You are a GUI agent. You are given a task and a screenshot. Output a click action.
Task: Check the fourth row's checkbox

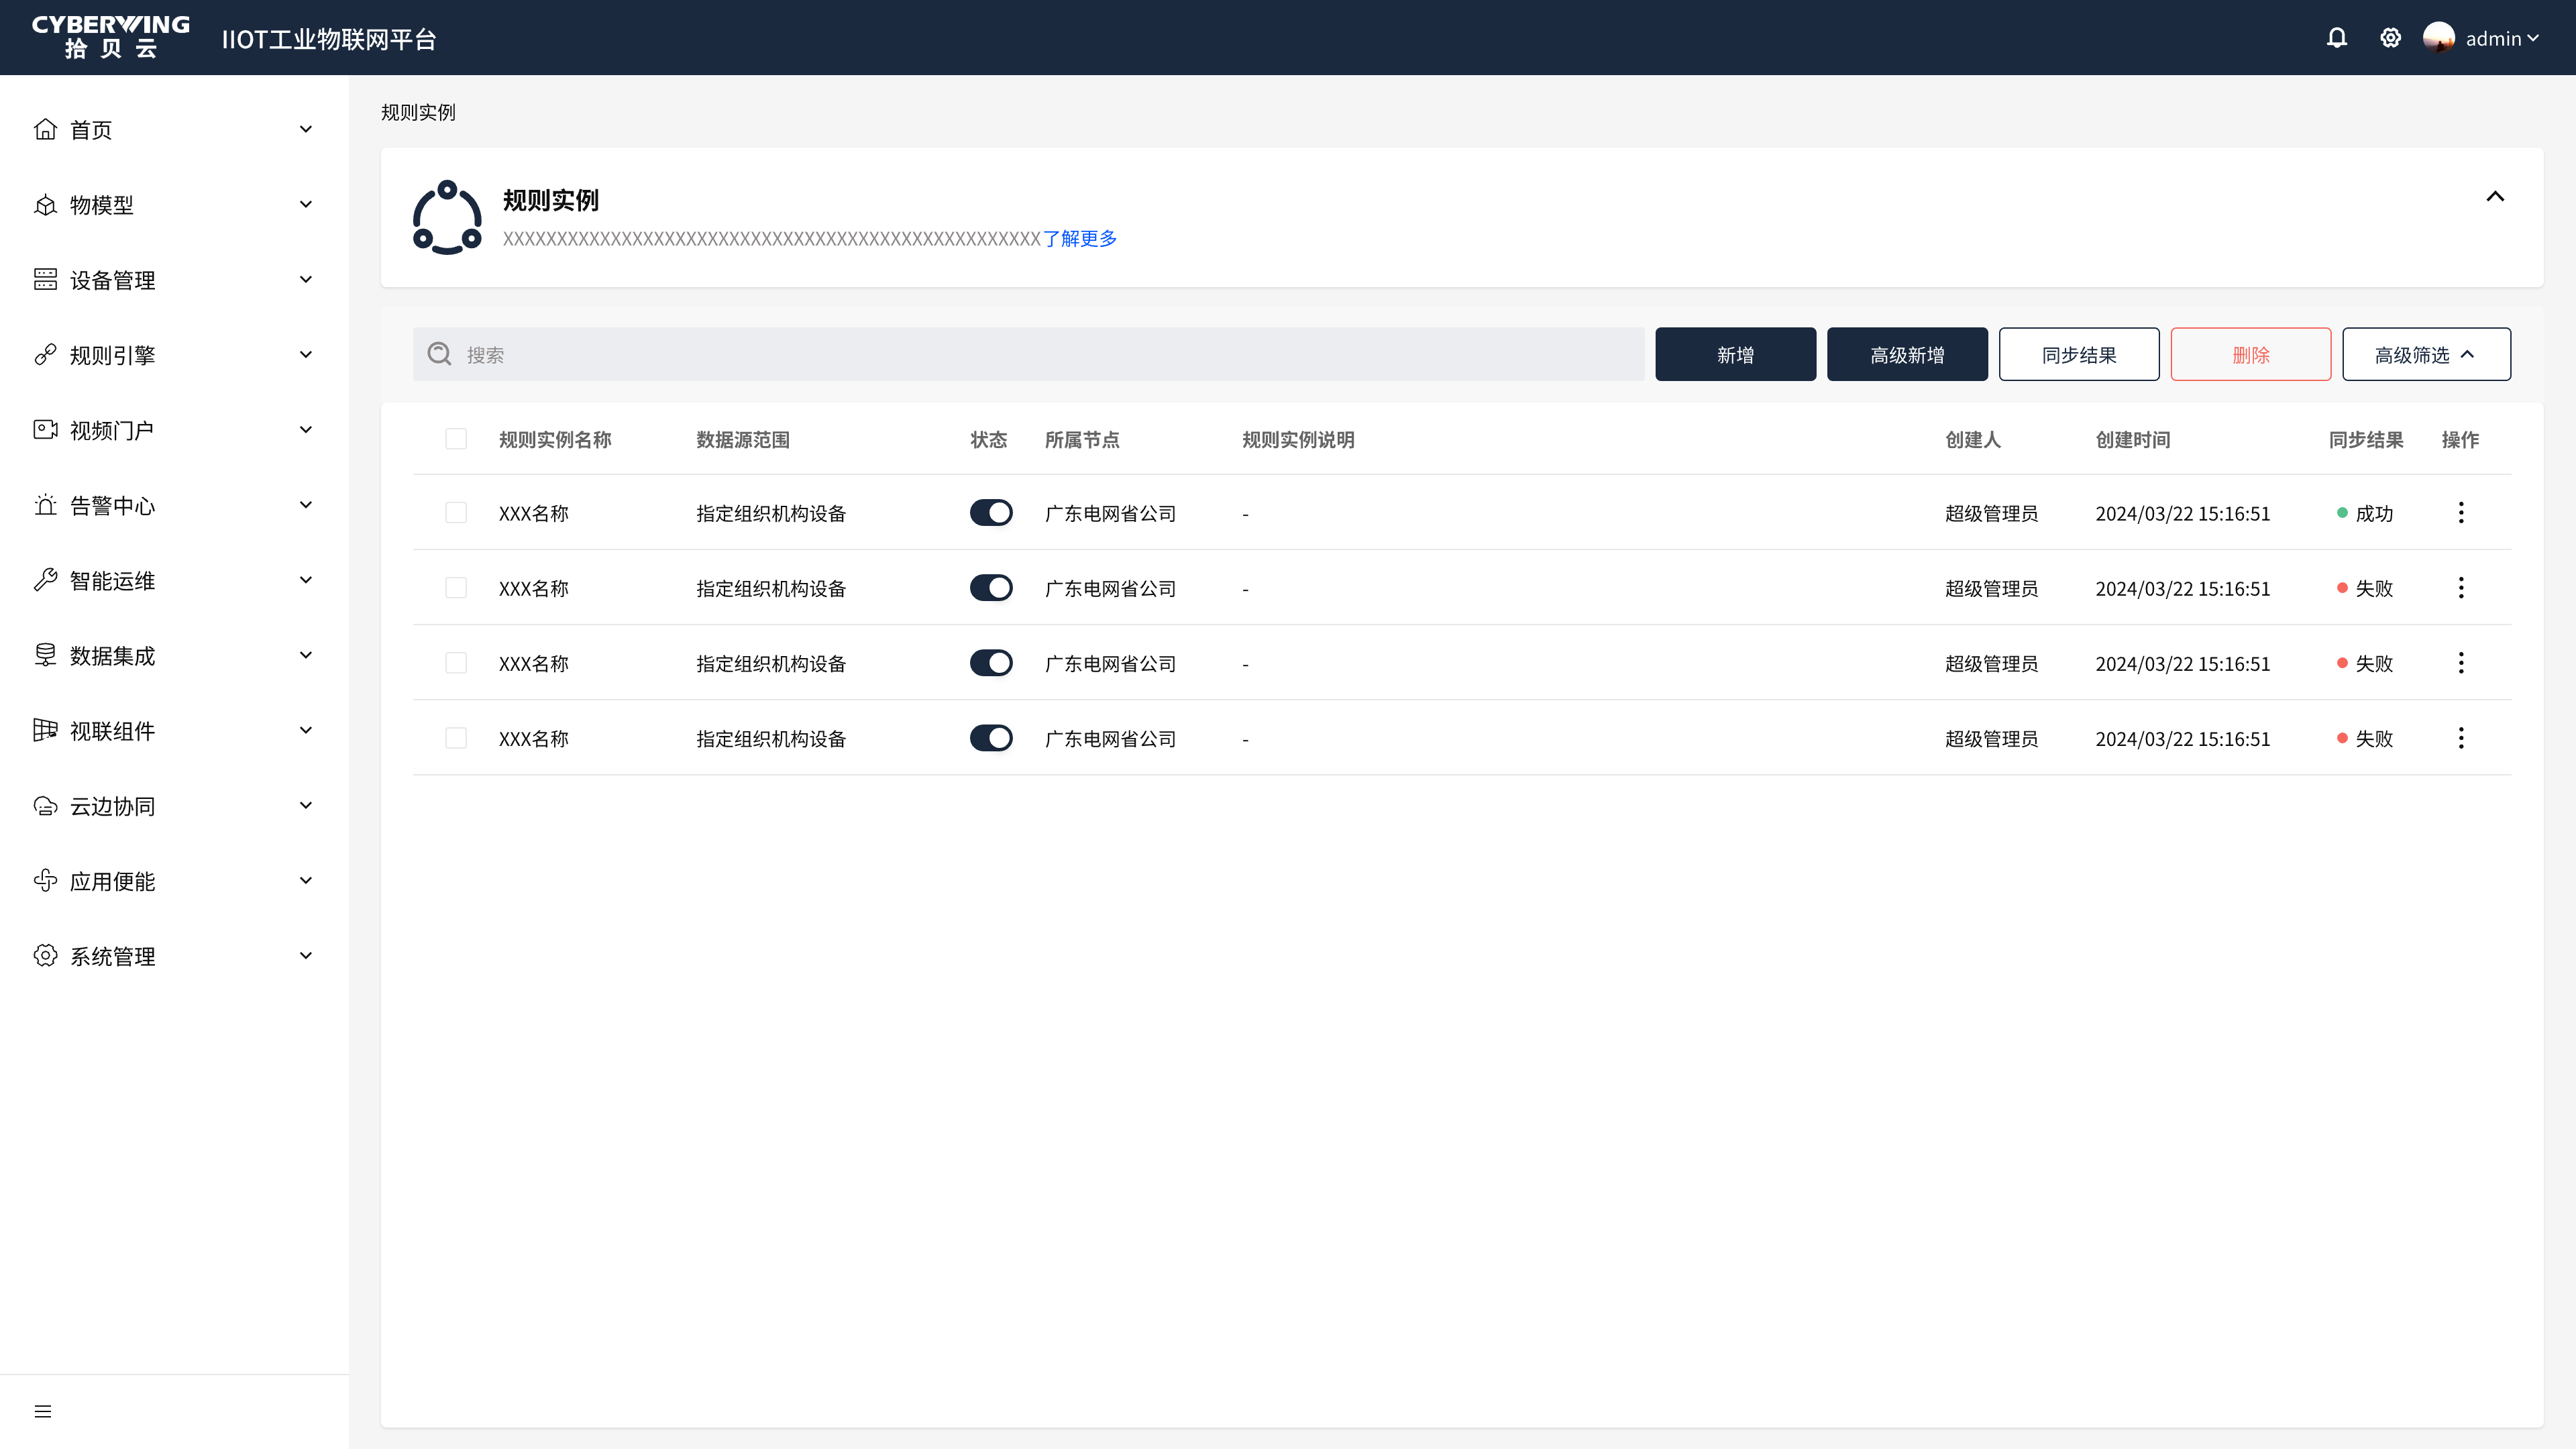click(x=456, y=738)
